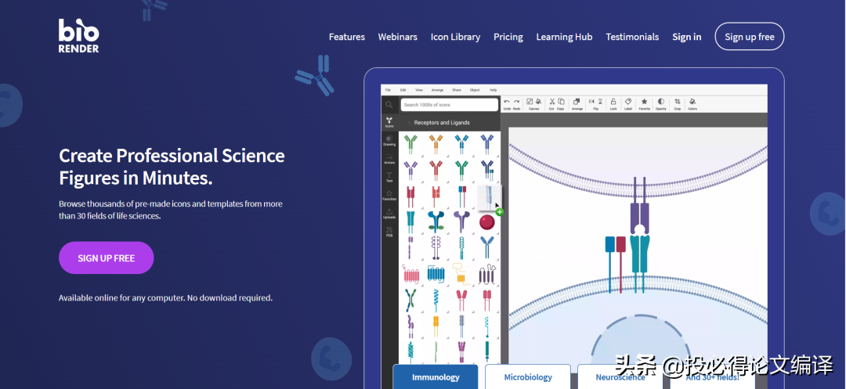Screen dimensions: 846x389
Task: Open the Testimonials link
Action: [632, 37]
